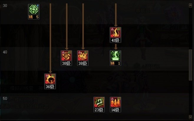194x121 pixels.
Task: Click the 精 5 level label
Action: [34, 17]
